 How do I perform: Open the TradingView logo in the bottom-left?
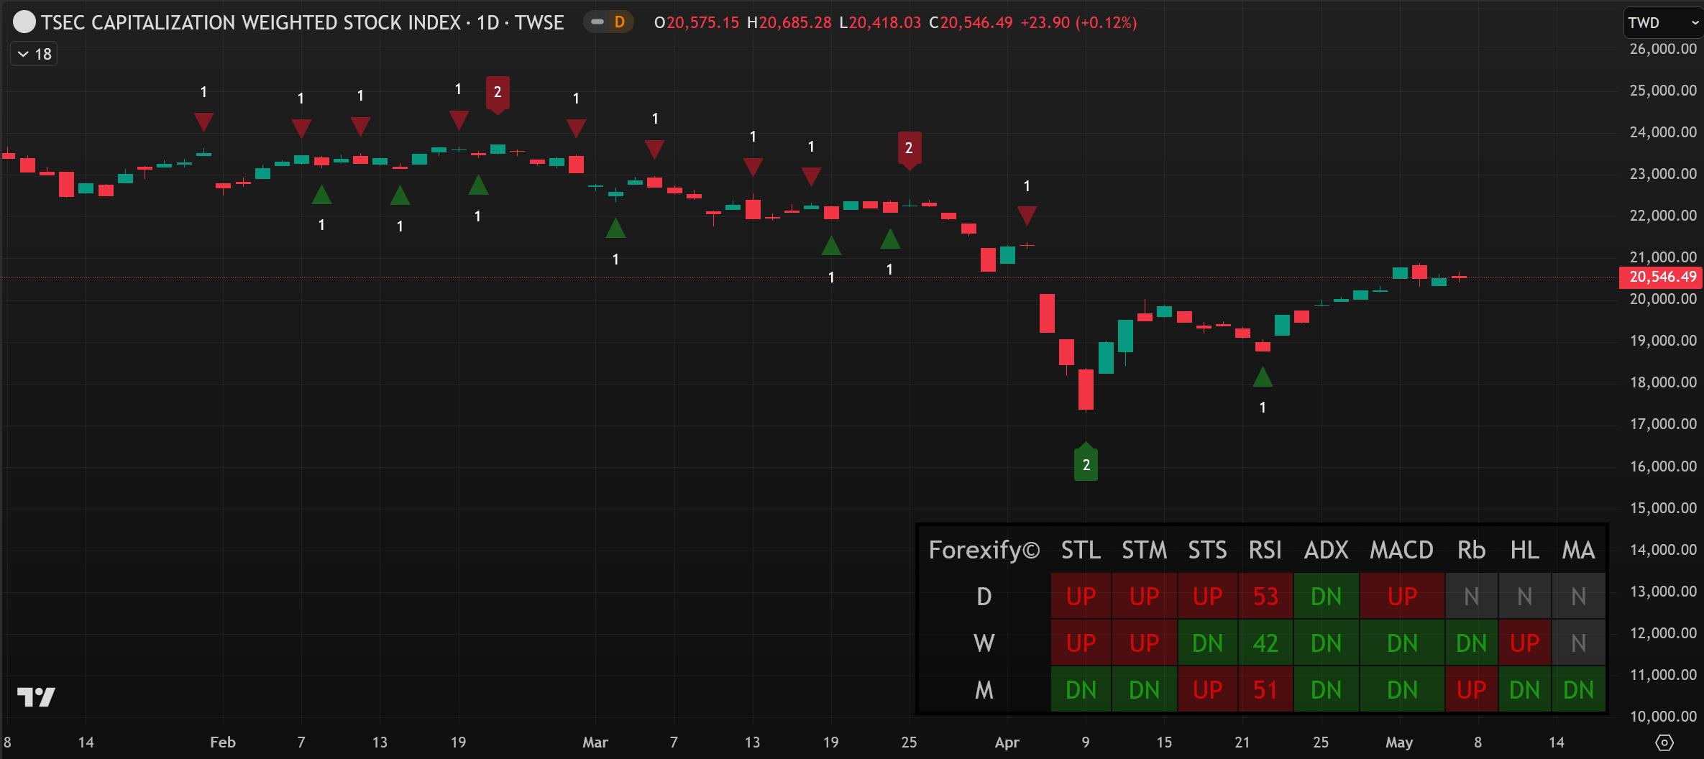point(36,696)
